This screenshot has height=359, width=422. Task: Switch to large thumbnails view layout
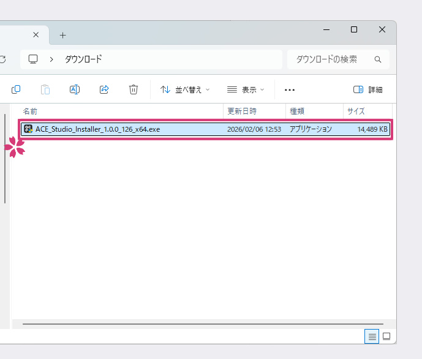(386, 336)
